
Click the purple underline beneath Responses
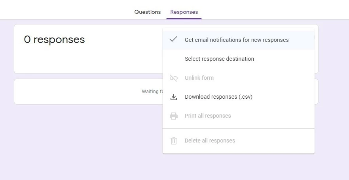click(x=184, y=19)
